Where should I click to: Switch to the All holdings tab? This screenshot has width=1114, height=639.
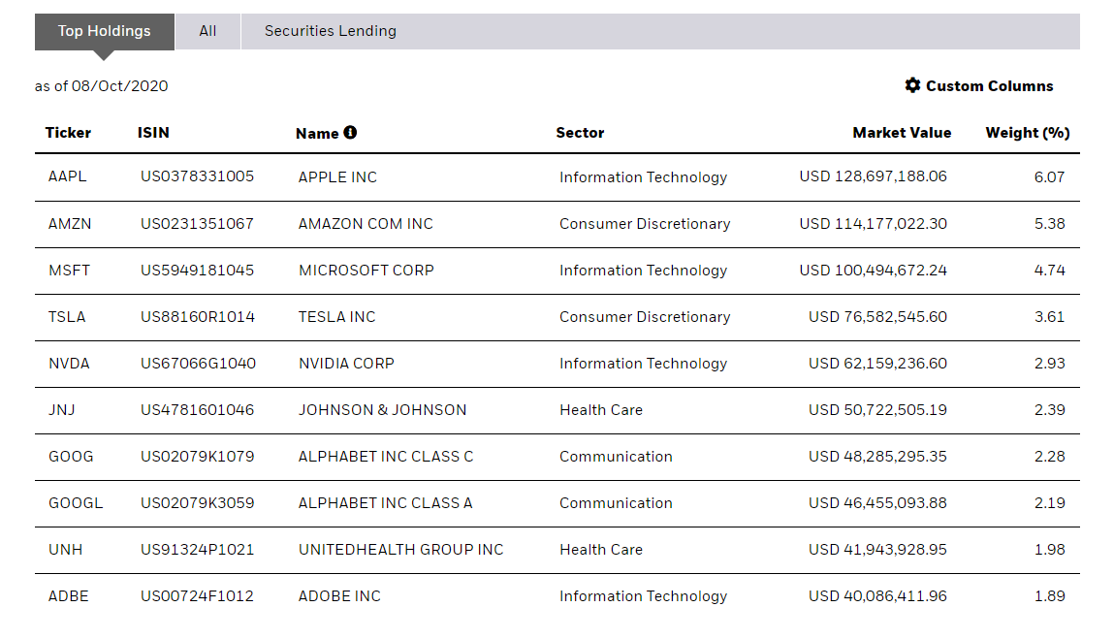click(207, 31)
